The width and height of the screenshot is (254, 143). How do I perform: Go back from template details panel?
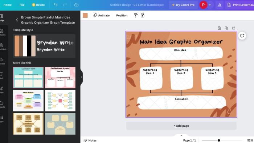click(17, 20)
